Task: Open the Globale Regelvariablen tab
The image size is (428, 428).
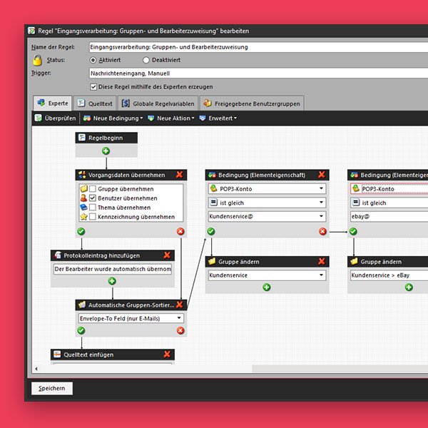Action: [158, 103]
